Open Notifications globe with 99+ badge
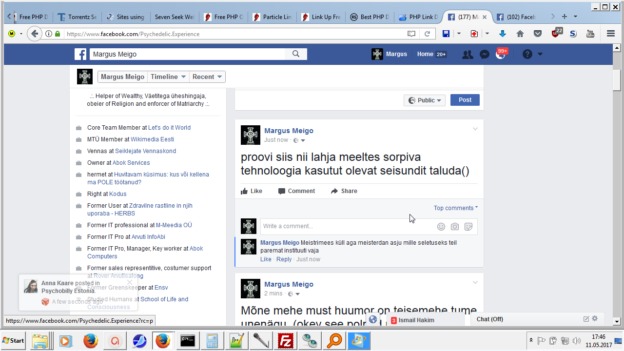This screenshot has width=624, height=351. [501, 54]
